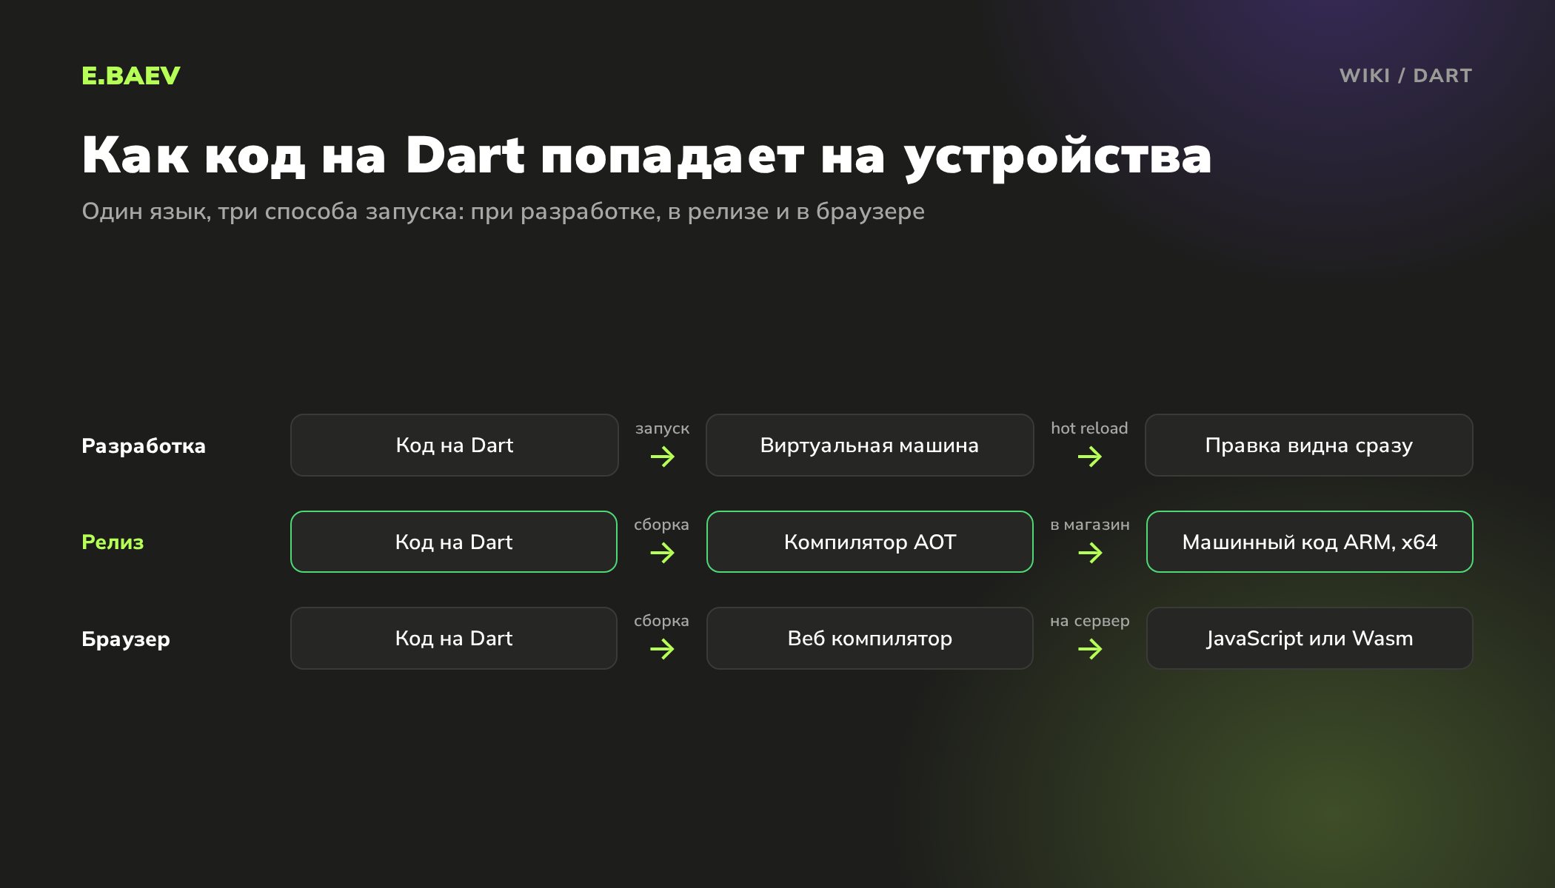Image resolution: width=1555 pixels, height=888 pixels.
Task: Click the arrow under "сборка" in Релиз row
Action: click(x=662, y=553)
